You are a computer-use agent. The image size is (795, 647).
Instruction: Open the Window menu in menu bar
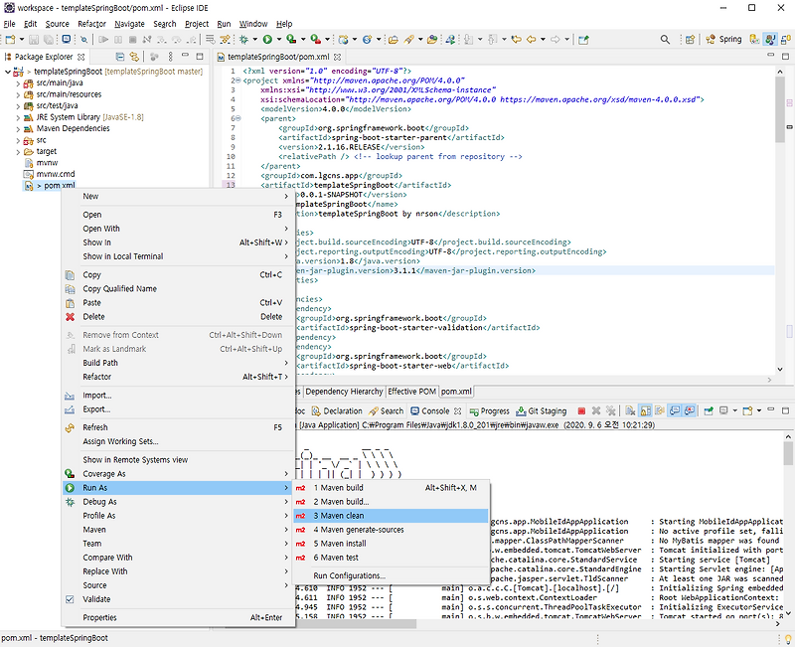point(253,24)
